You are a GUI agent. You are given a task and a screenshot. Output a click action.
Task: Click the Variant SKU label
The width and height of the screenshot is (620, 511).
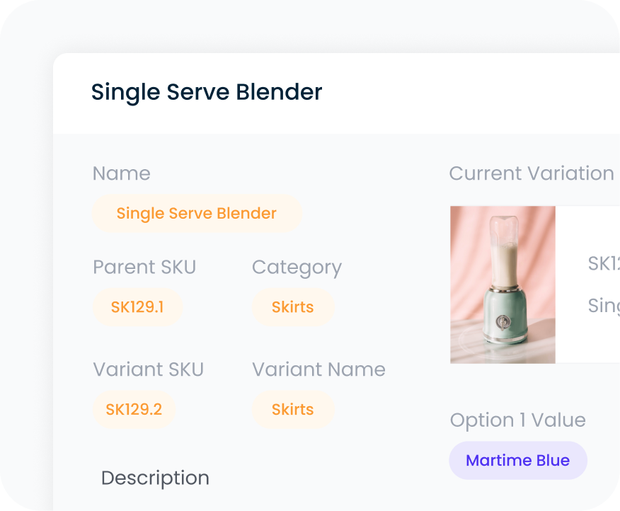pyautogui.click(x=148, y=369)
